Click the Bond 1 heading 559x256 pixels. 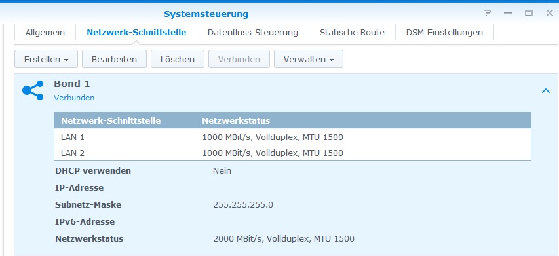[71, 84]
